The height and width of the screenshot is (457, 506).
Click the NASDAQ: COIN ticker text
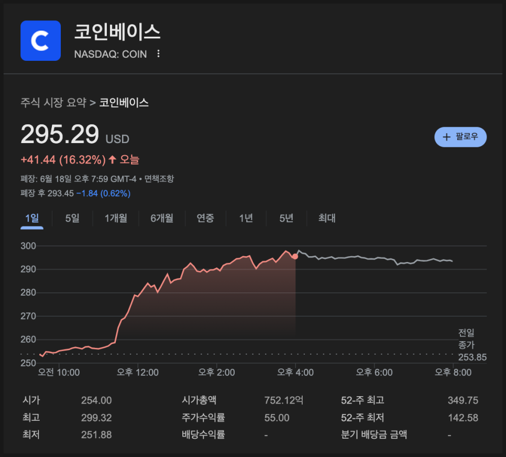(111, 54)
